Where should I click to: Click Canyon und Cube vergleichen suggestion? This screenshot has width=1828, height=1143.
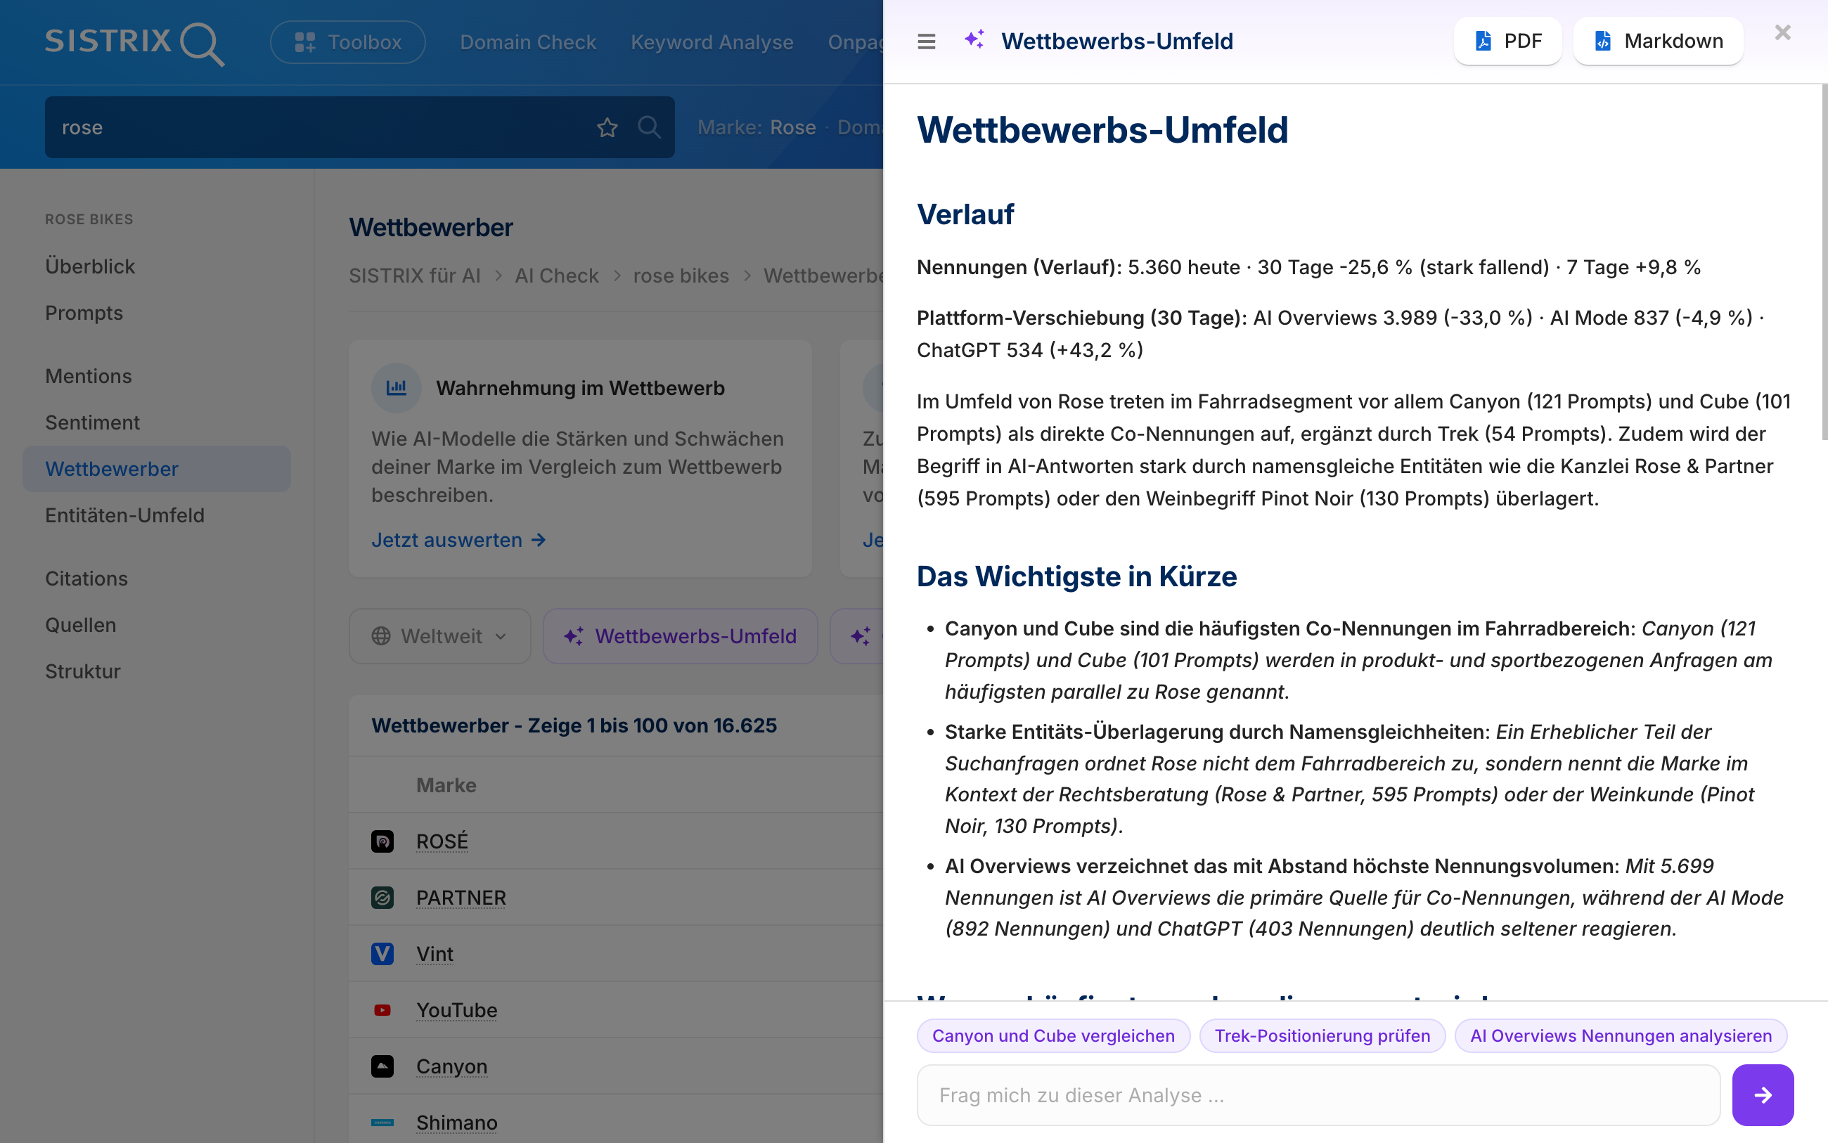(x=1053, y=1035)
